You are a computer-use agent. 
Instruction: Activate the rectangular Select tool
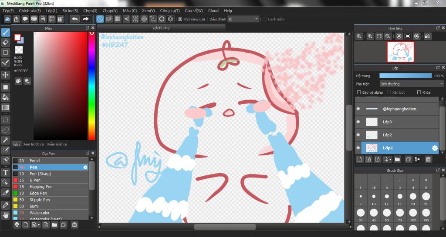click(x=5, y=120)
